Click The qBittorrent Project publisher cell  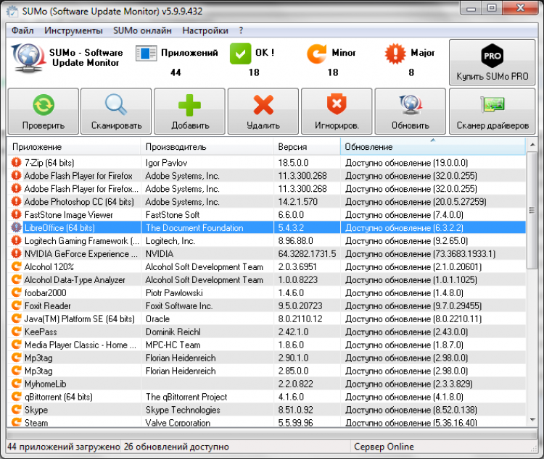(x=186, y=397)
